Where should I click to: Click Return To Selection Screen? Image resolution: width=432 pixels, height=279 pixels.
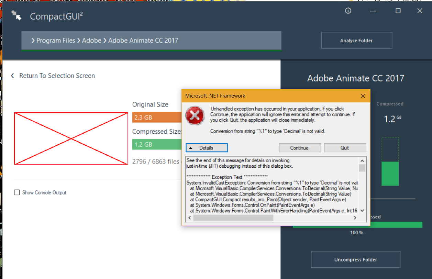click(57, 76)
